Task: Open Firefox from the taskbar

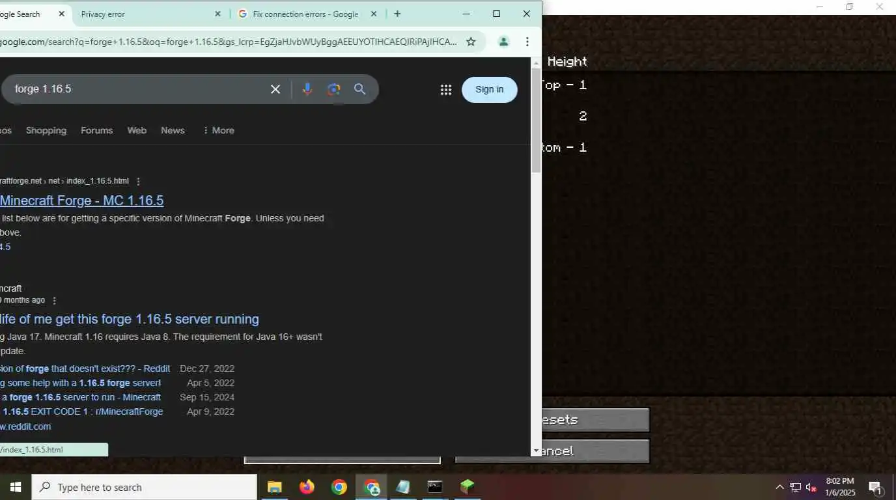Action: click(x=307, y=487)
